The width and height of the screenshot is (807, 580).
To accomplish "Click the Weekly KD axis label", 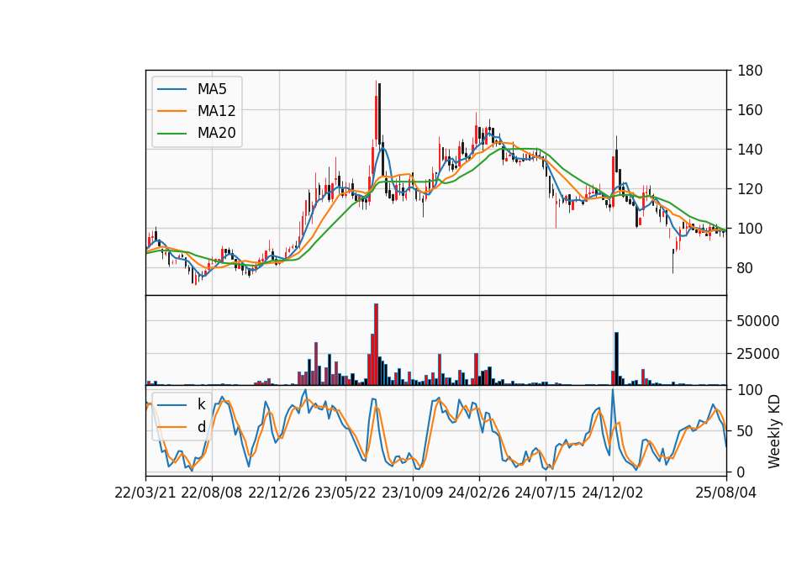I will 774,431.
